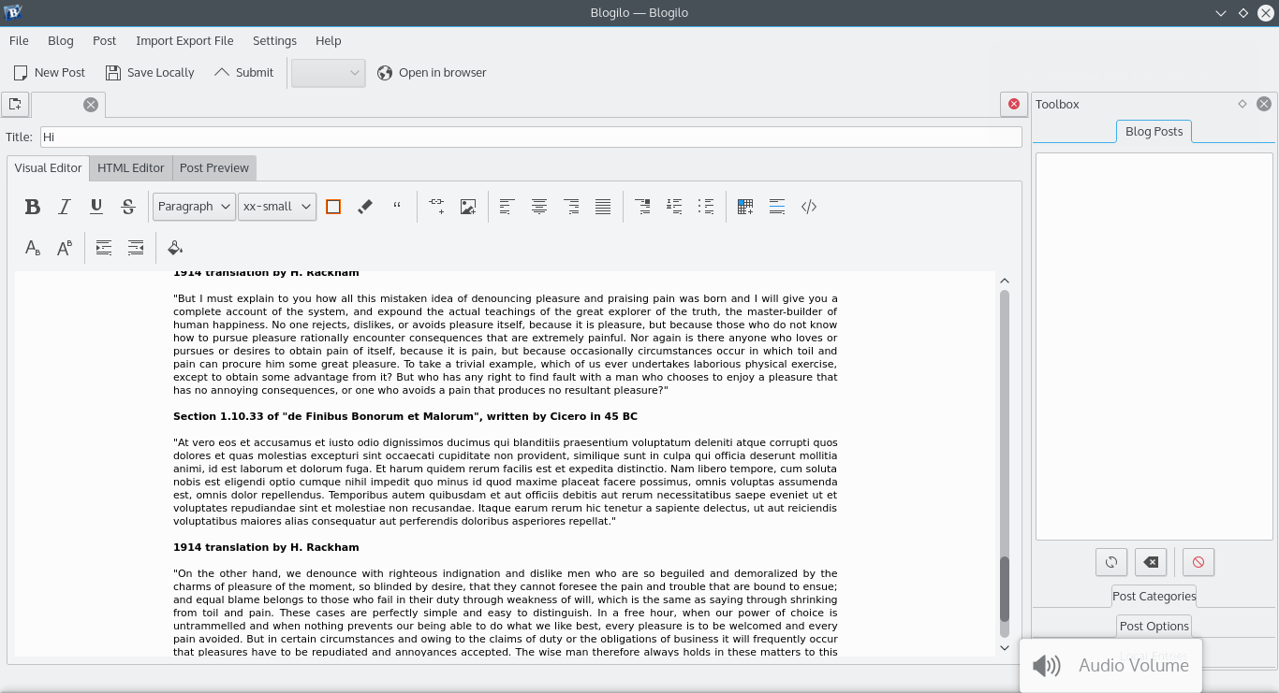
Task: Open the Import Export File menu
Action: pos(184,41)
